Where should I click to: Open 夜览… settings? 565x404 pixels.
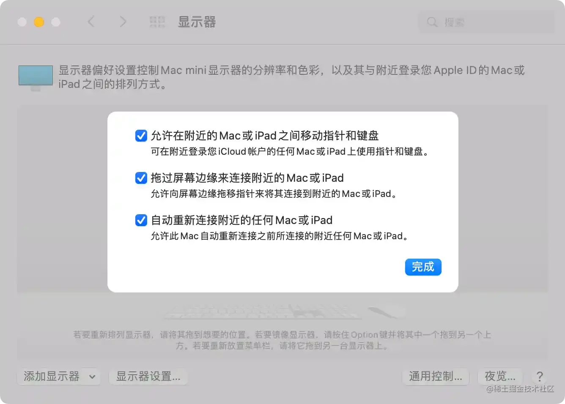(500, 376)
